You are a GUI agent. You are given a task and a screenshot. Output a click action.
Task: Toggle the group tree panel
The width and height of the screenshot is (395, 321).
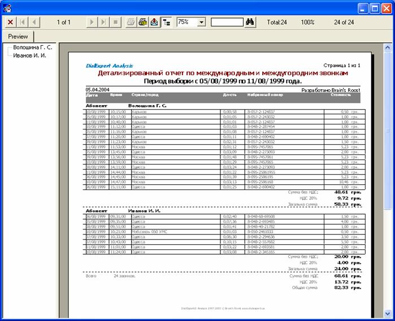click(x=166, y=22)
